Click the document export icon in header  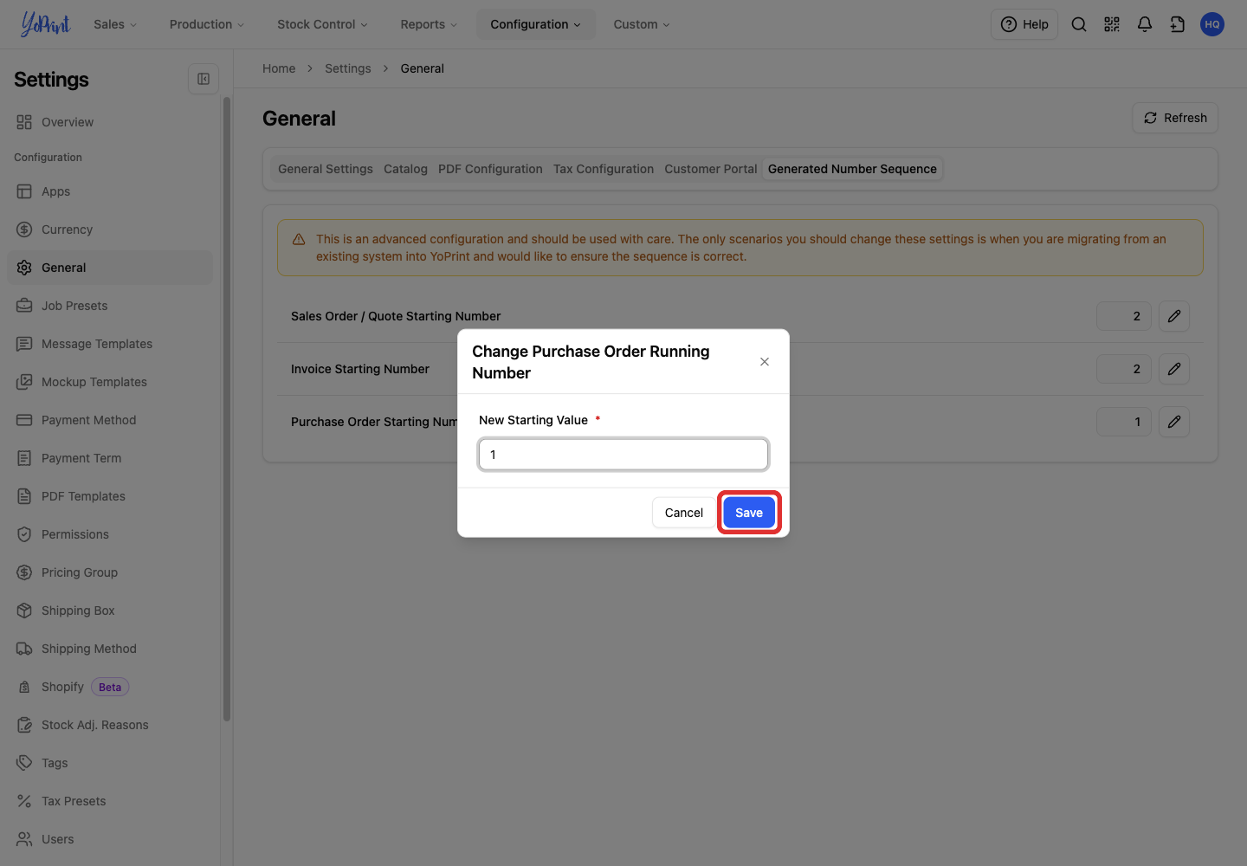tap(1178, 24)
